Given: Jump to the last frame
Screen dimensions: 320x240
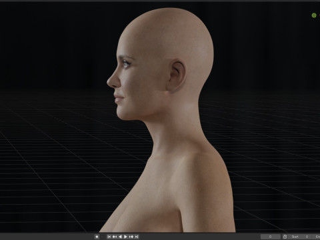Looking at the screenshot, I should (x=137, y=237).
